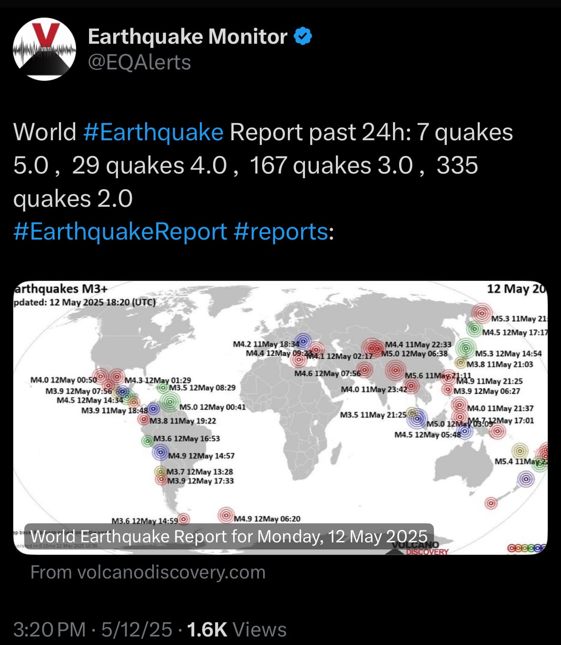Viewport: 561px width, 645px height.
Task: Open the #reports hashtag
Action: click(281, 231)
